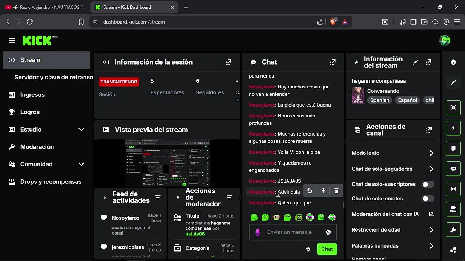465x261 pixels.
Task: Open Moderación del chat con IA external link
Action: tap(432, 214)
